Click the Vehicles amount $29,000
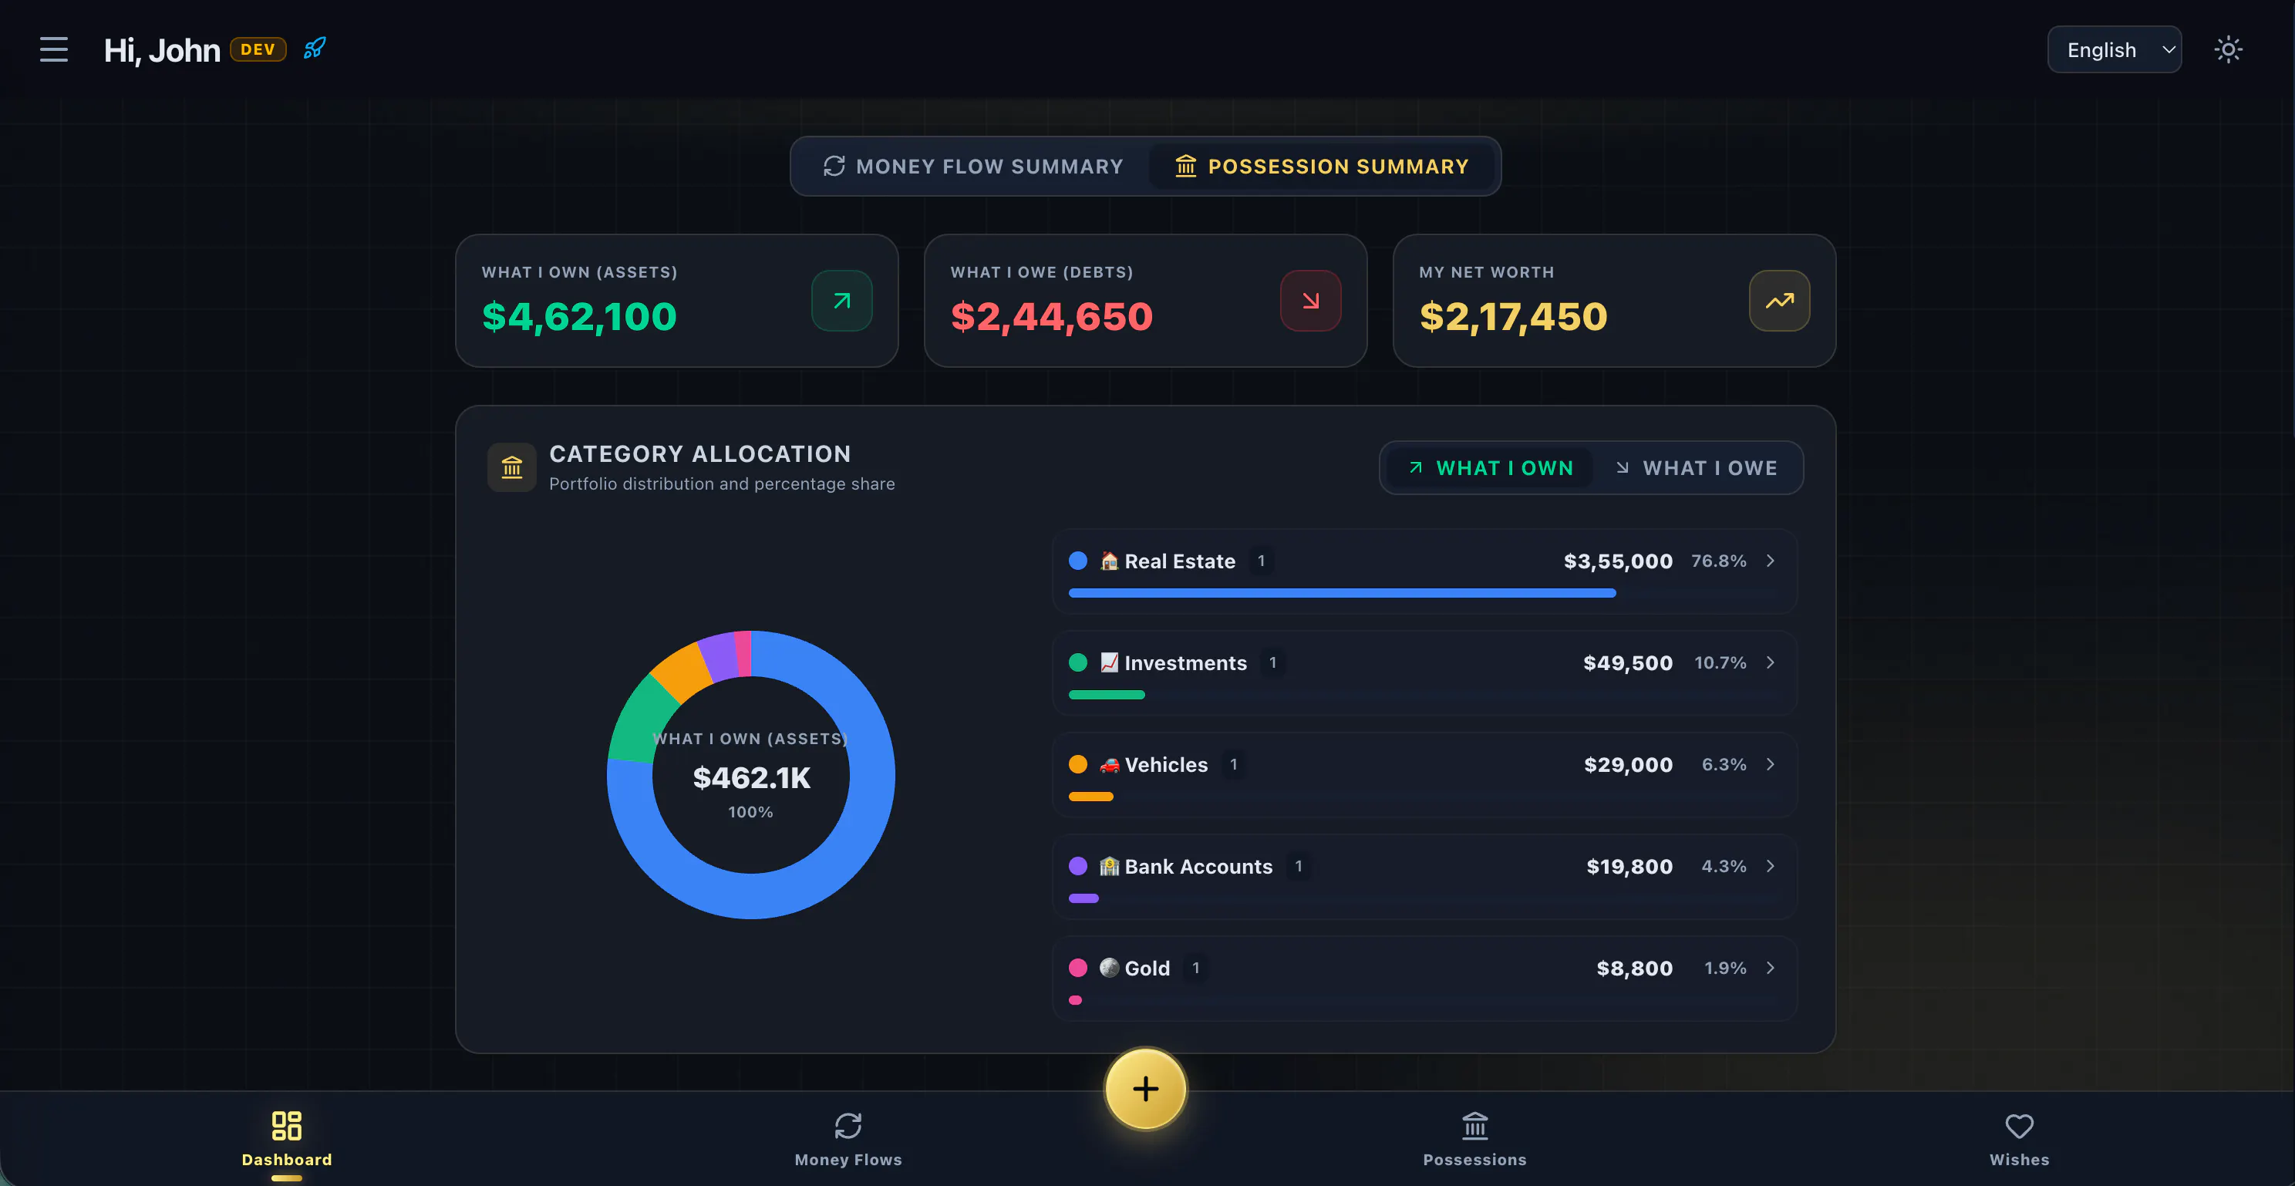 pyautogui.click(x=1628, y=764)
